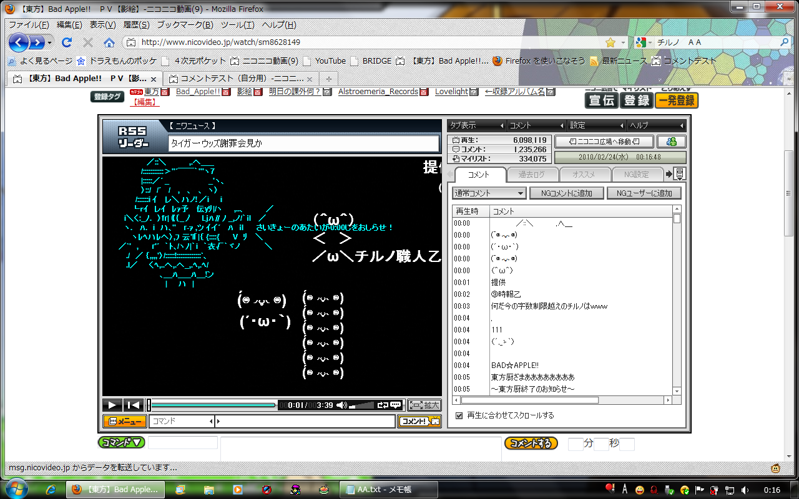
Task: Focus the コマンド input in the player
Action: tap(182, 422)
